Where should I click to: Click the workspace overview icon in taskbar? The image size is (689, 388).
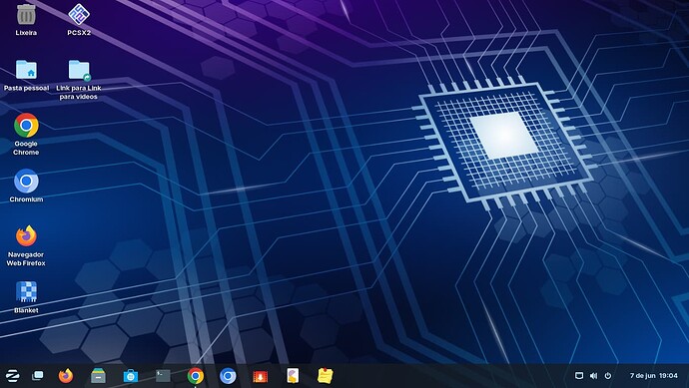[38, 376]
